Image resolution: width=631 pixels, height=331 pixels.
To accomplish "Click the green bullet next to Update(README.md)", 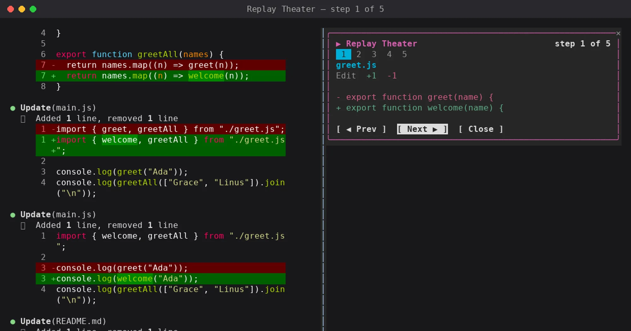I will [x=13, y=322].
